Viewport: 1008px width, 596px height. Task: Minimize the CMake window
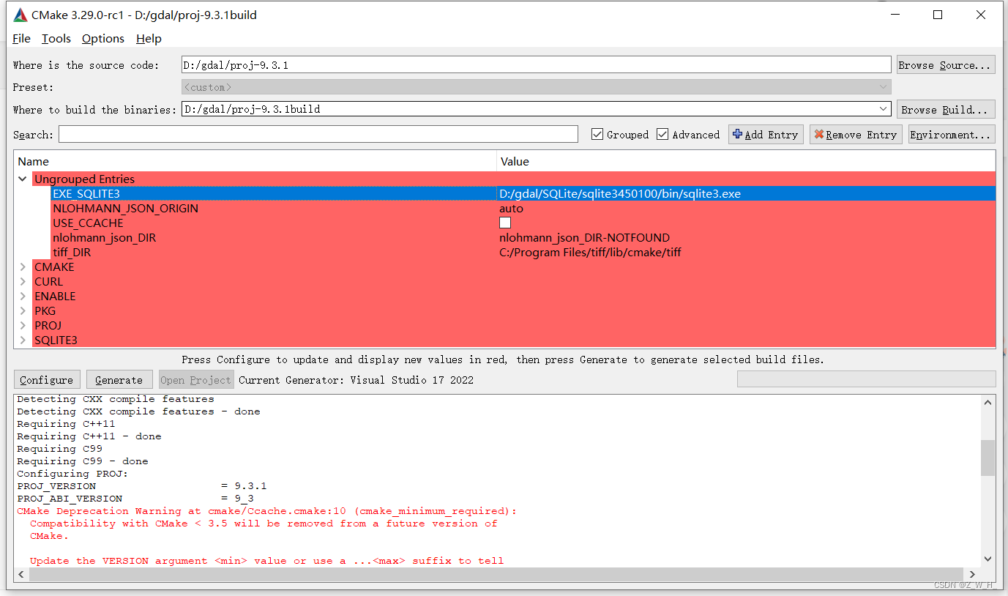pyautogui.click(x=895, y=15)
